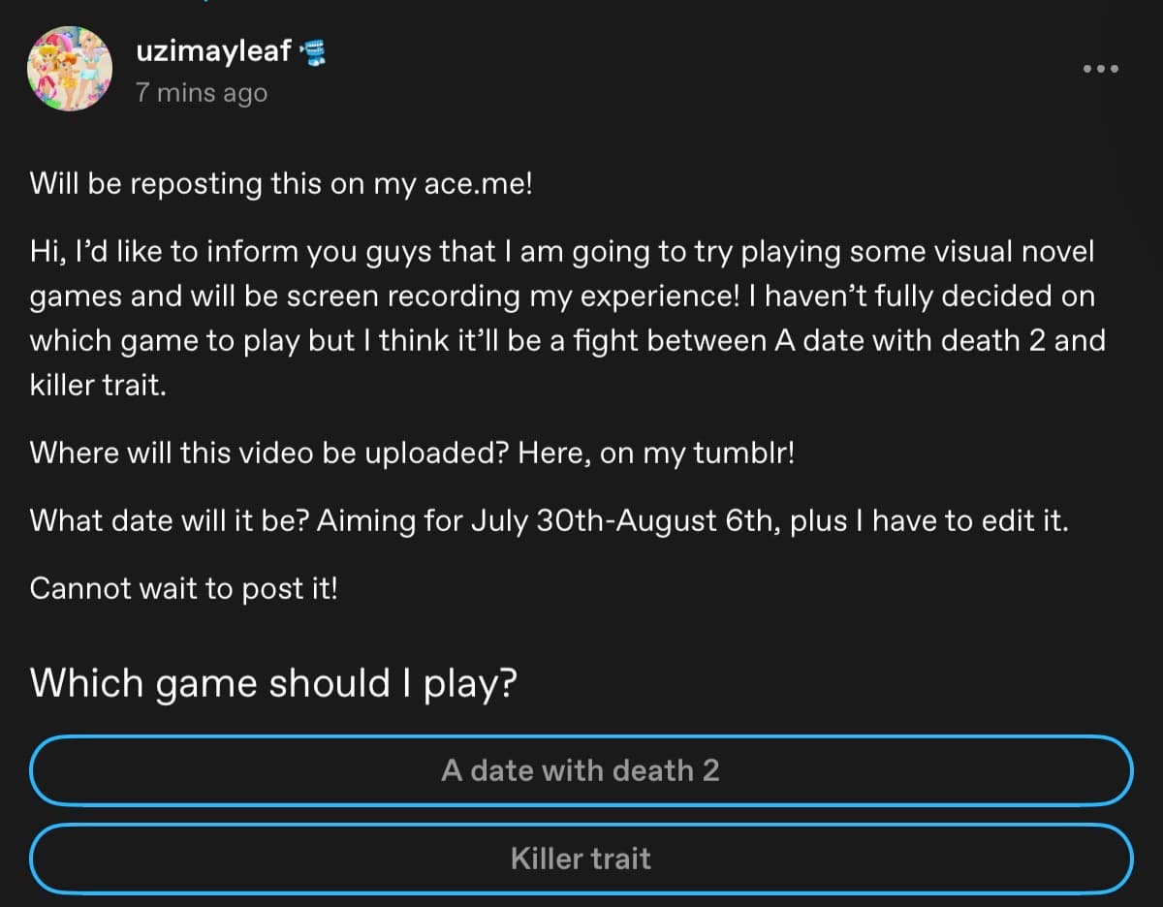Click the word "tumblr!" in the post body
Viewport: 1163px width, 907px height.
744,453
